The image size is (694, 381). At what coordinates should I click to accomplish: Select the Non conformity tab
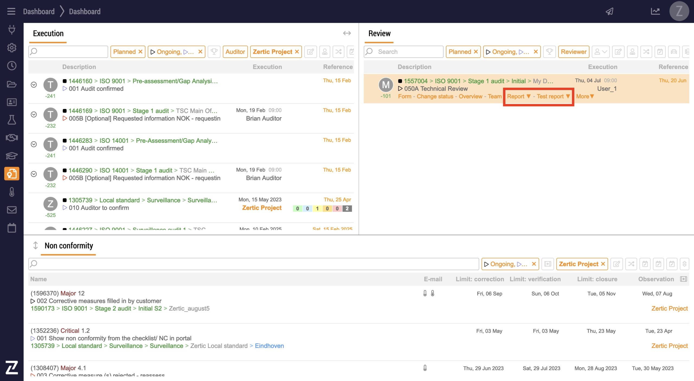coord(69,246)
